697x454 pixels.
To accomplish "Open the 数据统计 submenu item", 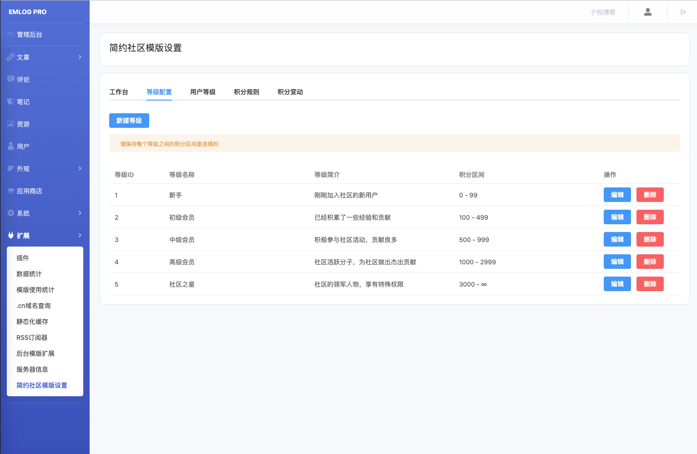I will click(29, 274).
